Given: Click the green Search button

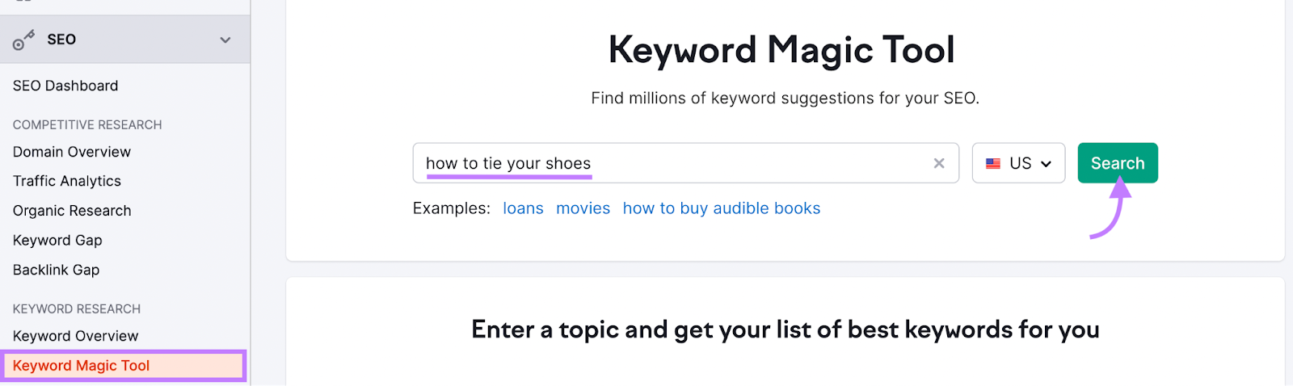Looking at the screenshot, I should coord(1117,163).
